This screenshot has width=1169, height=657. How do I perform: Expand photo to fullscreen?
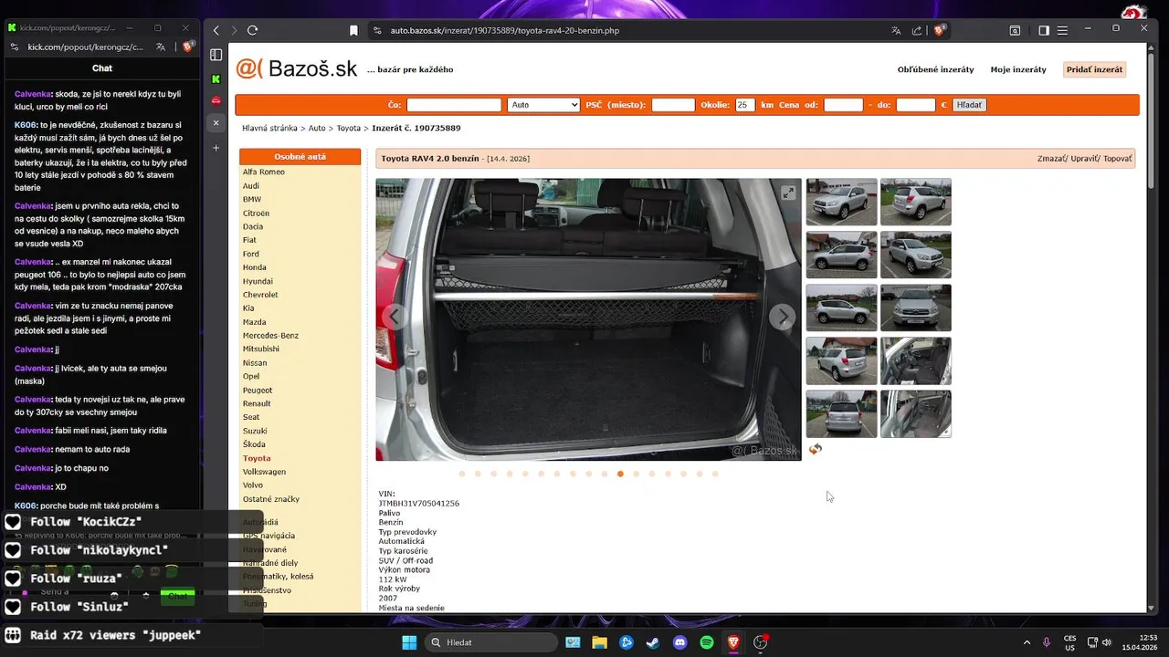pyautogui.click(x=788, y=193)
